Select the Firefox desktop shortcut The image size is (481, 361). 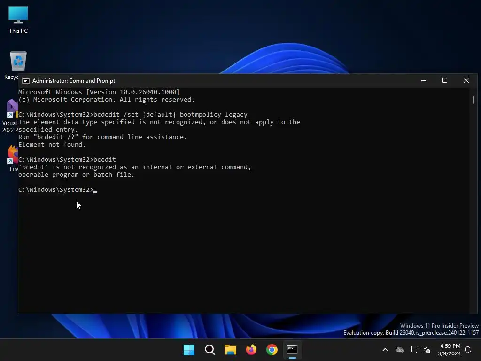point(13,158)
